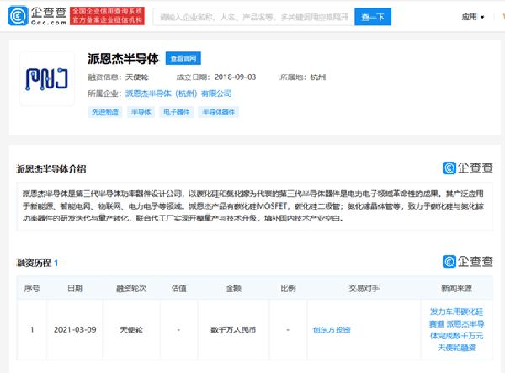
Task: Open the 创东方投资 investor link
Action: click(x=332, y=330)
